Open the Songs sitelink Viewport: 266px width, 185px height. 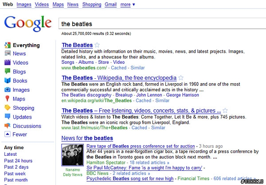(x=68, y=62)
